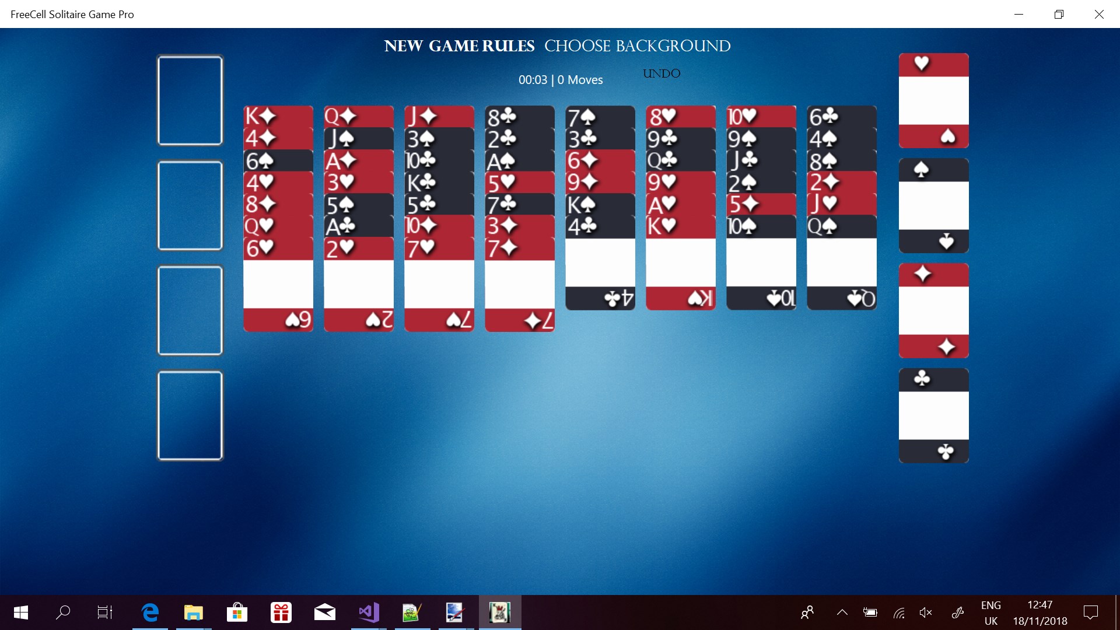
Task: Select the bottom empty free cell
Action: point(190,415)
